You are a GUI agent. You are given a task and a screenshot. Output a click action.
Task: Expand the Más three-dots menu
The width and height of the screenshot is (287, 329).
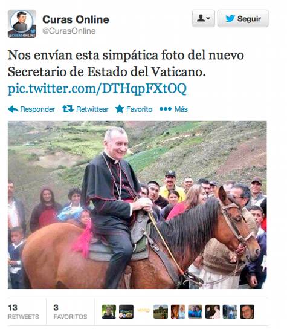tap(166, 109)
